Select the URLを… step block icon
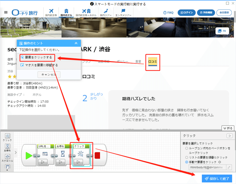Screen dimensions: 236x184 pos(45,154)
